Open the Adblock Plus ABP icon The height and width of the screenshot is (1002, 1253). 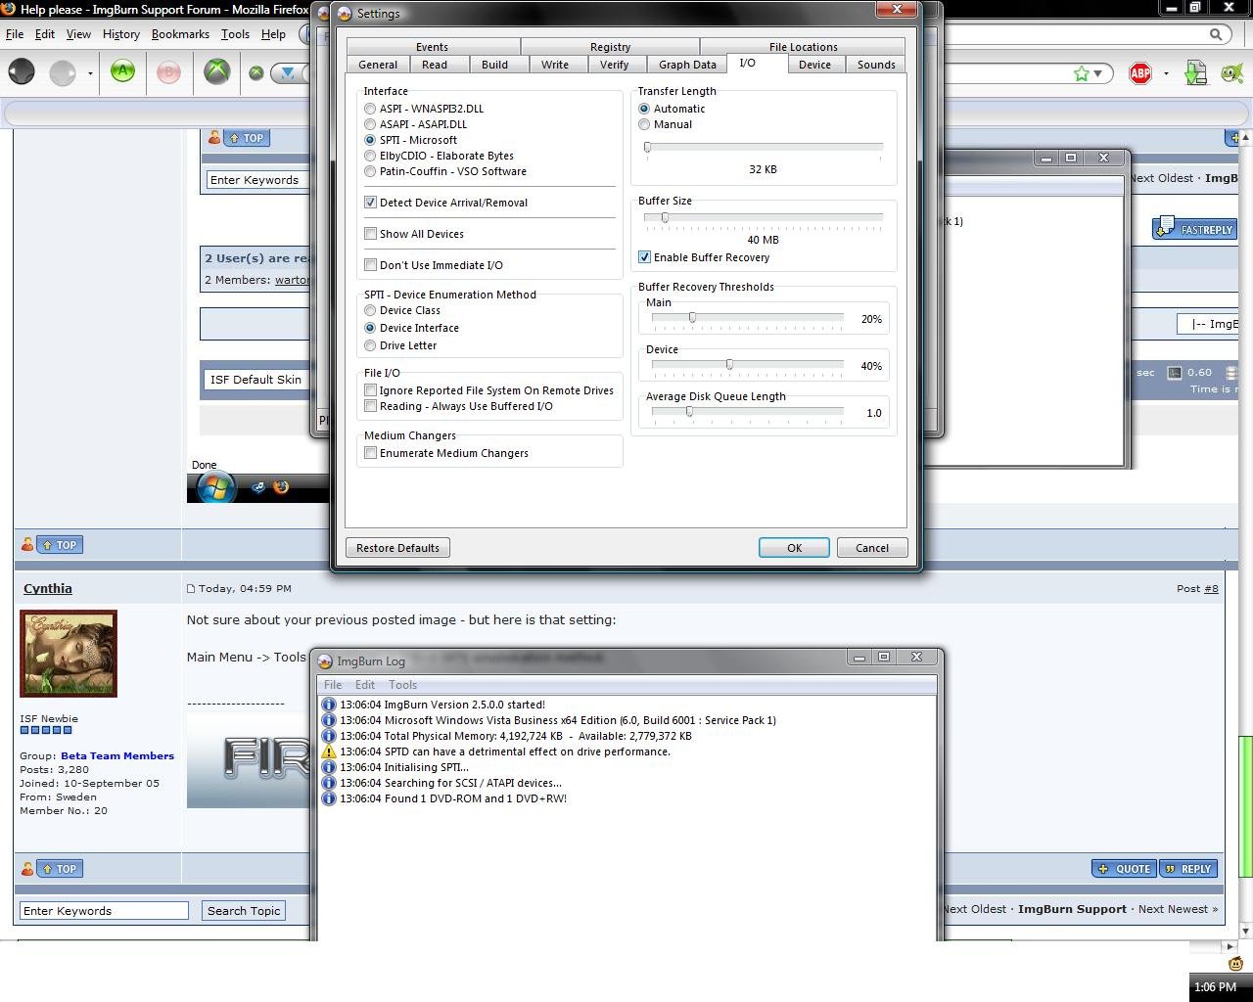click(1140, 73)
